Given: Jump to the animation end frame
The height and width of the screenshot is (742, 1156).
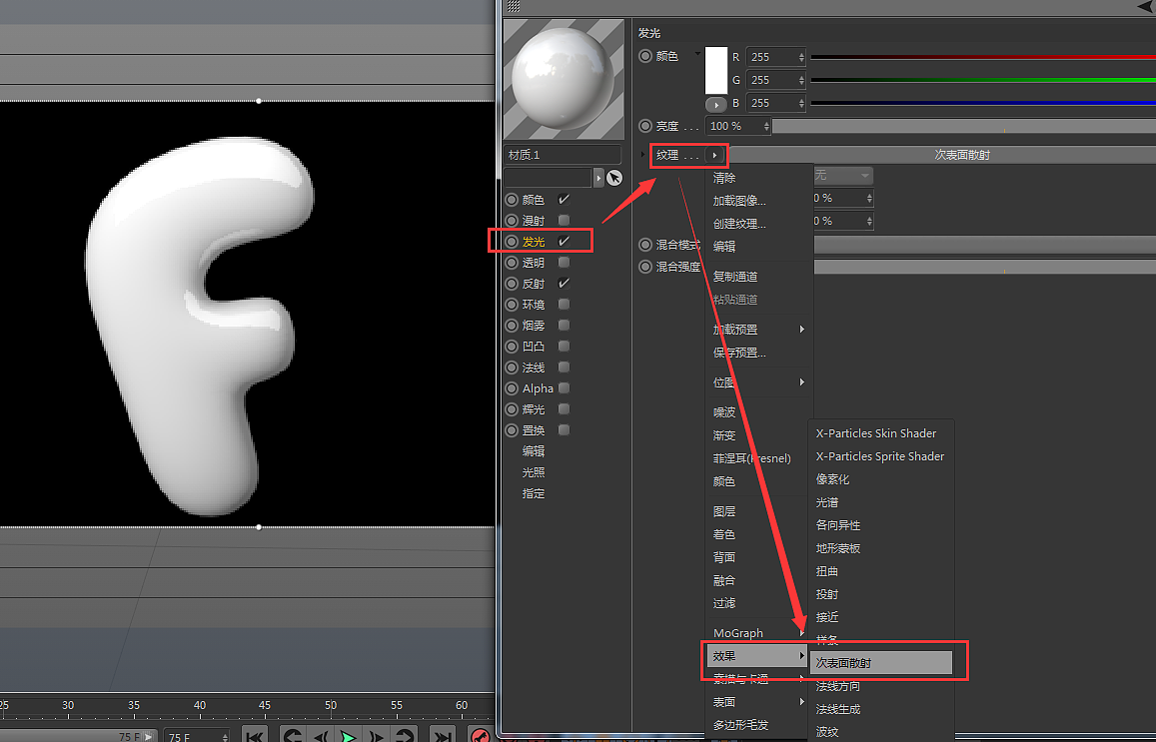Looking at the screenshot, I should click(443, 735).
